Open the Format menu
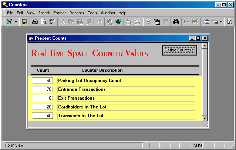236x150 pixels. [x=59, y=13]
